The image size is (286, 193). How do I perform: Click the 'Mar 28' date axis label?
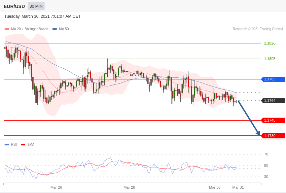coord(129,187)
